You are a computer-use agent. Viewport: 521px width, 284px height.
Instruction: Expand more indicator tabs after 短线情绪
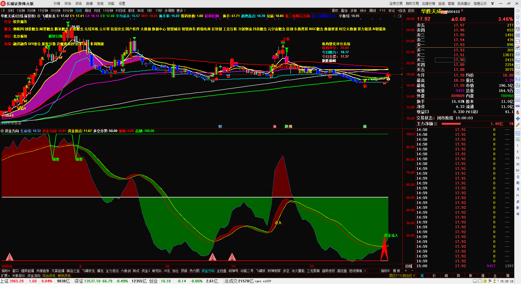click(365, 271)
